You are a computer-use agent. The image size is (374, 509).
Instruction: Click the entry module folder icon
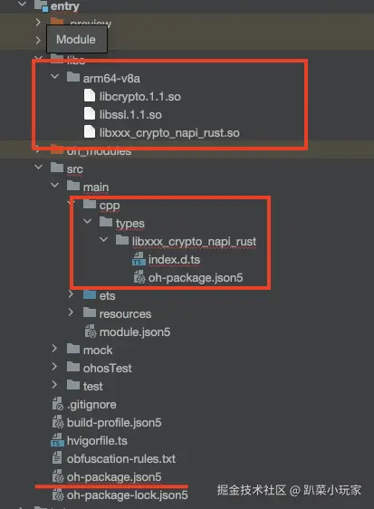pyautogui.click(x=42, y=5)
